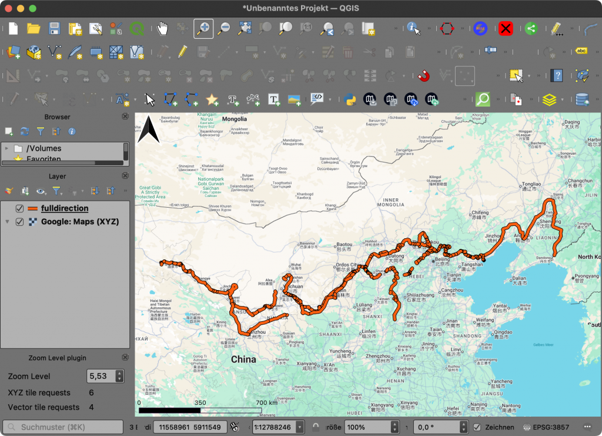
Task: Toggle visibility of fulldirection layer
Action: (19, 209)
